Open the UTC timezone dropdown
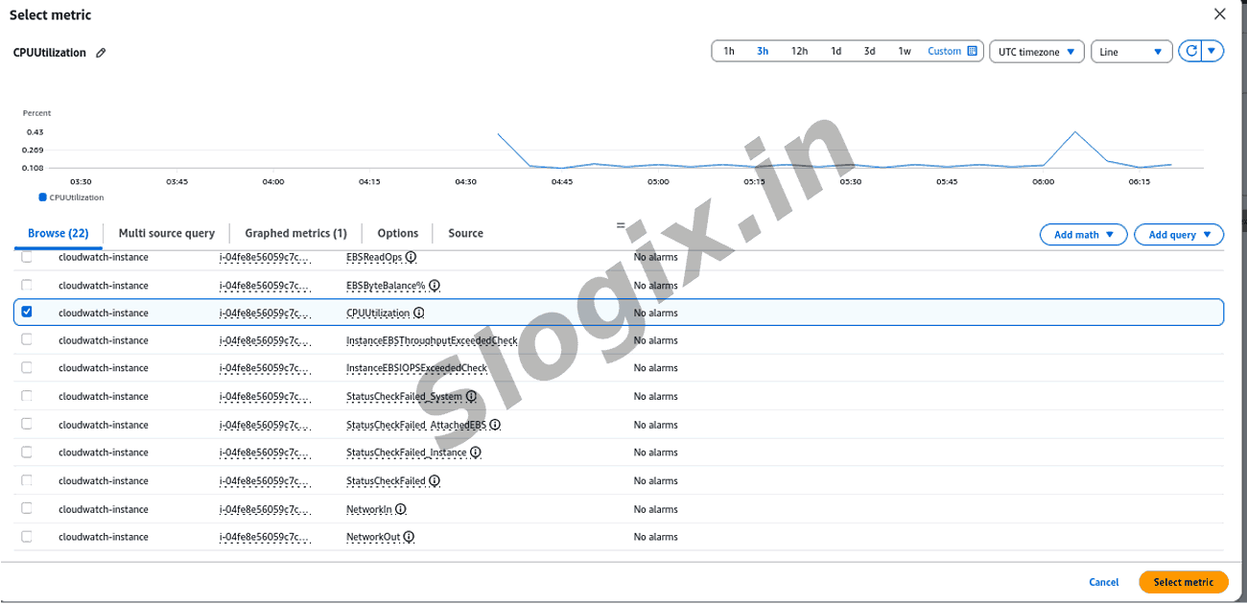 [x=1036, y=52]
